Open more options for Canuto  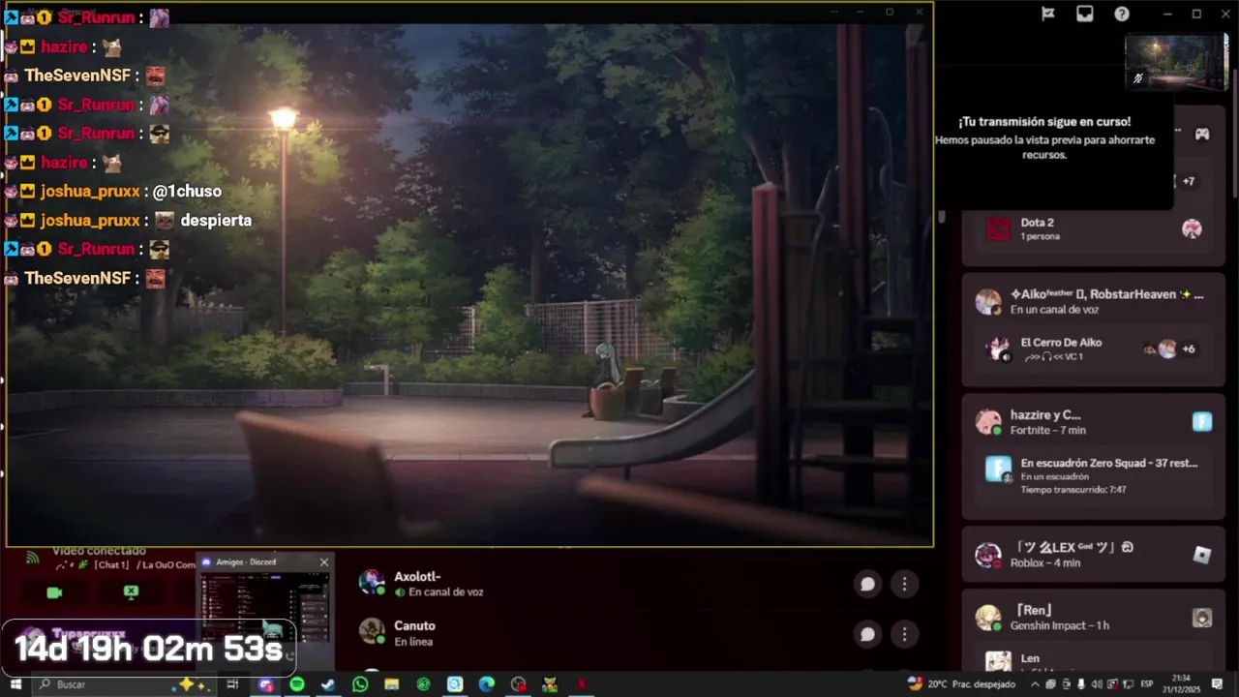click(904, 634)
